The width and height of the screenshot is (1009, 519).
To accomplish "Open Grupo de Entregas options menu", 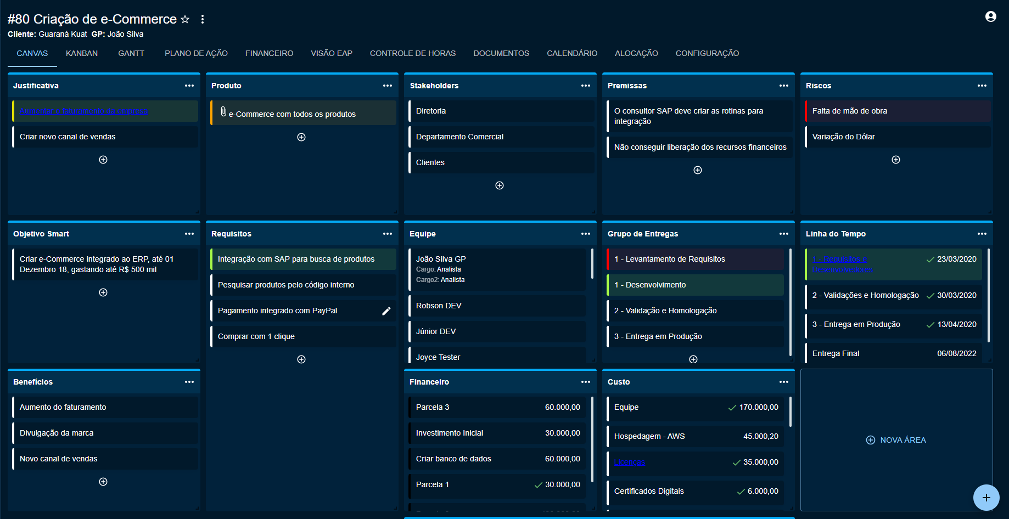I will 784,234.
